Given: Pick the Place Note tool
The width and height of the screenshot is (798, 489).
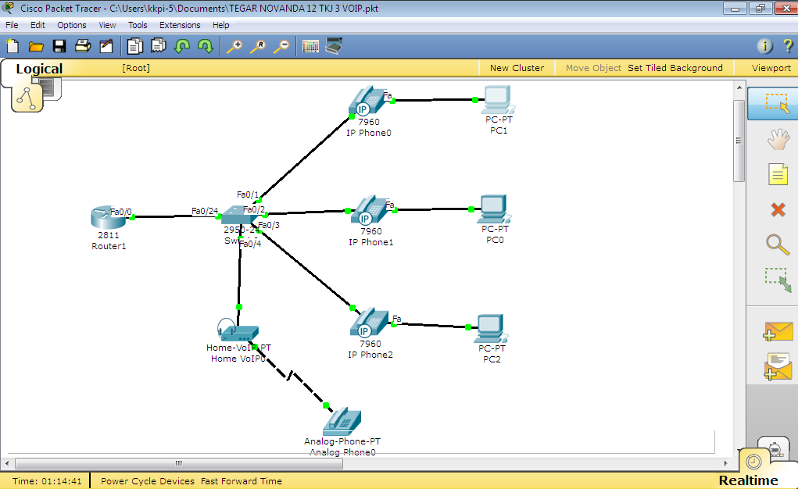Looking at the screenshot, I should [778, 174].
